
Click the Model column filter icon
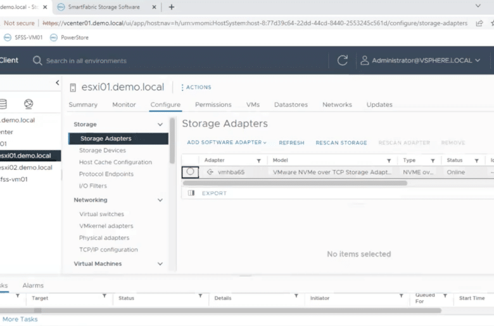[x=389, y=160]
